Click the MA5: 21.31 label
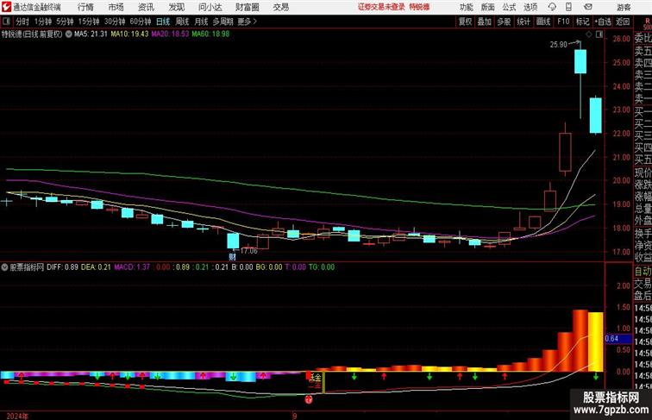652x420 pixels. tap(91, 34)
